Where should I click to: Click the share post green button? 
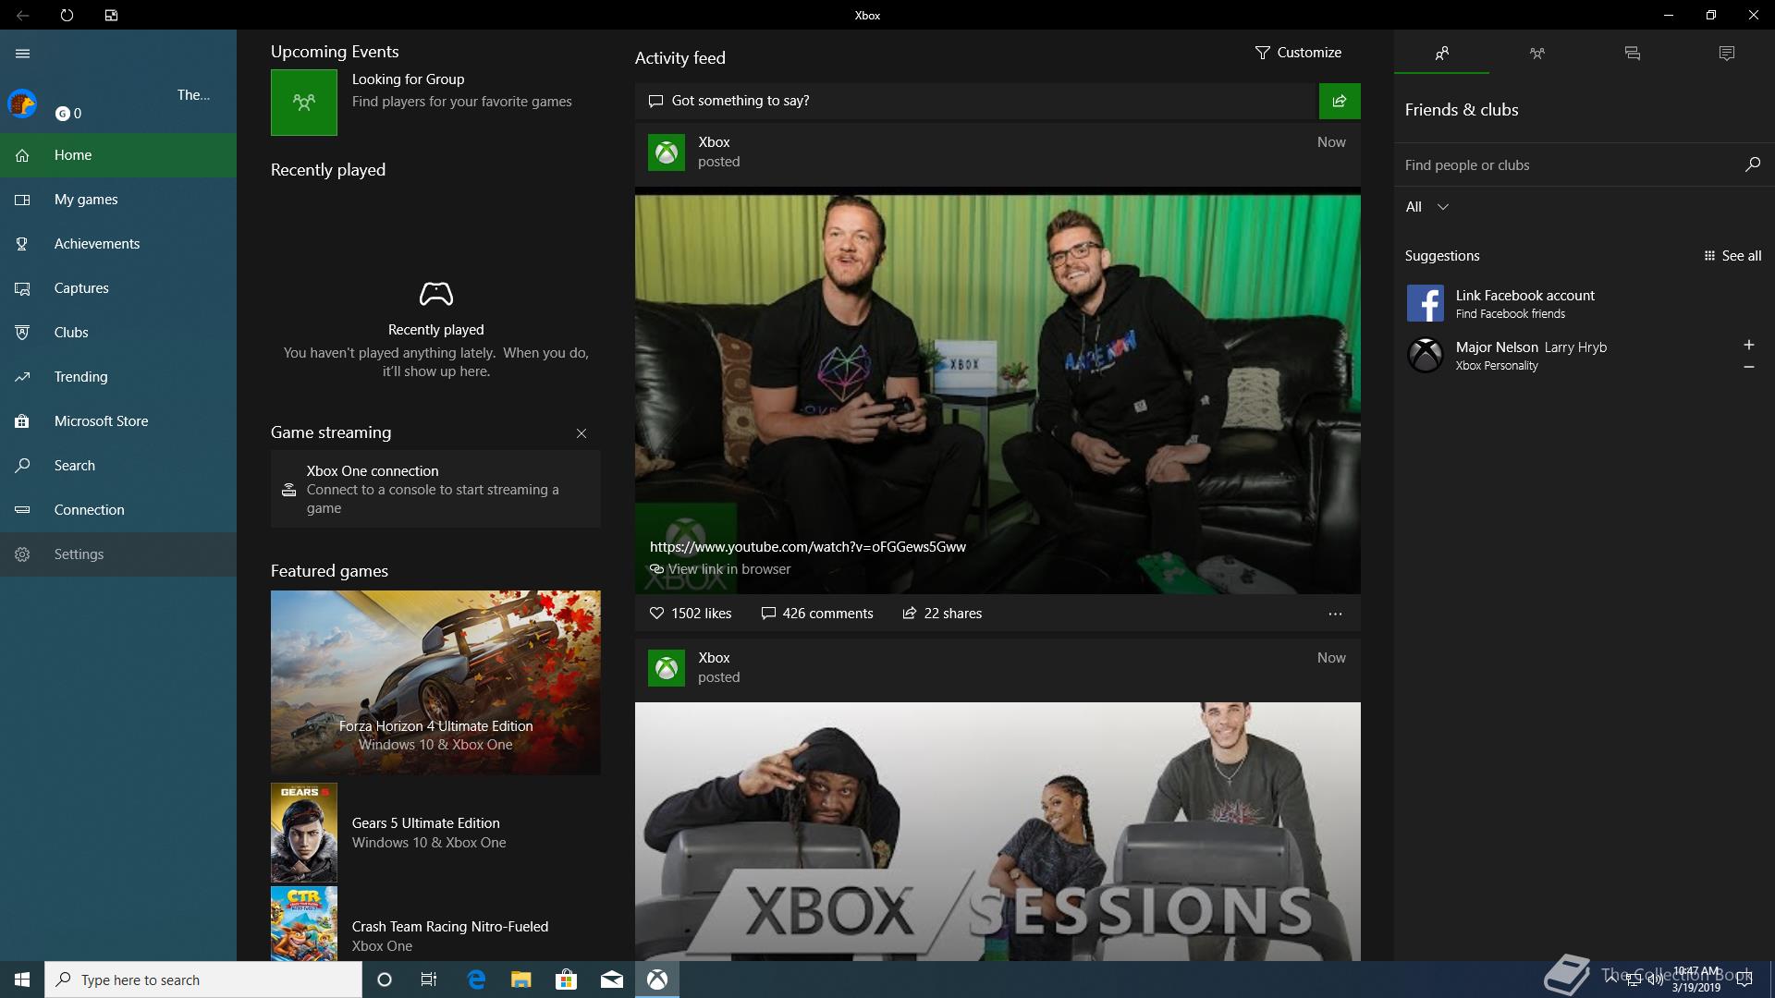click(x=1339, y=101)
